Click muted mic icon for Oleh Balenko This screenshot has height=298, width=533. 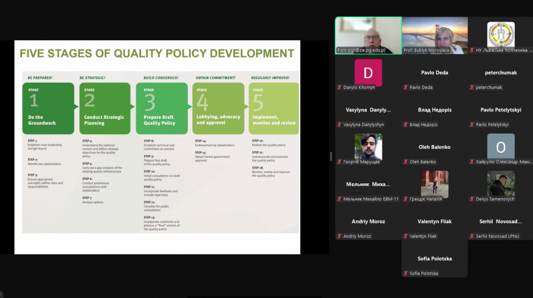click(405, 162)
